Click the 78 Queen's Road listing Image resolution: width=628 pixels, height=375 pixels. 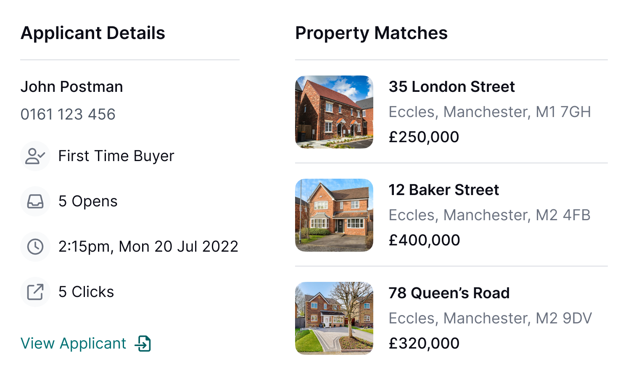pyautogui.click(x=449, y=293)
